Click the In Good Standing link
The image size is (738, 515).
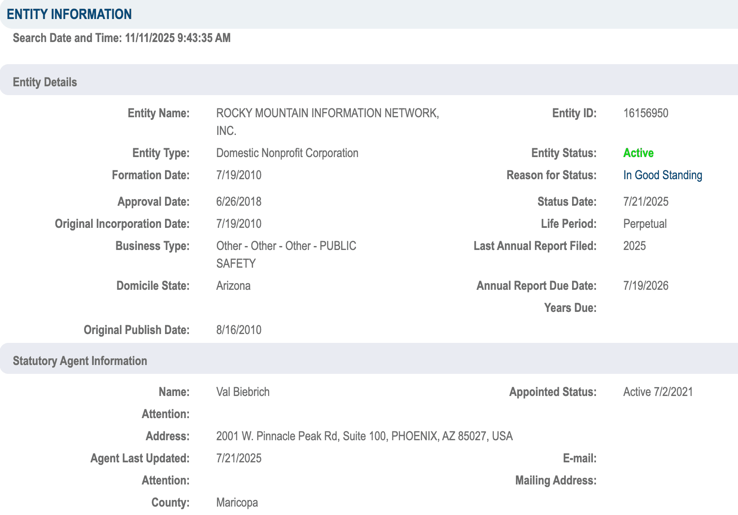662,175
